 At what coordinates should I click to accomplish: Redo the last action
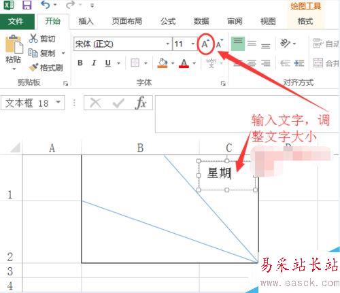71,5
